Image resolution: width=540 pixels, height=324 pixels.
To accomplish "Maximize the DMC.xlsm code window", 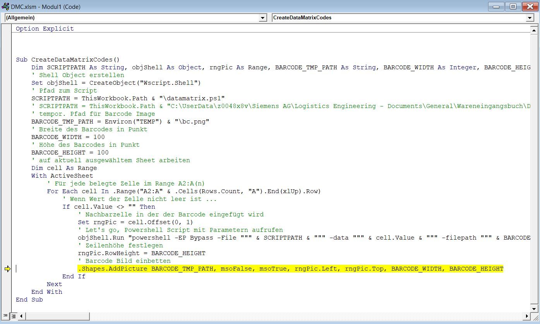I will pos(513,6).
